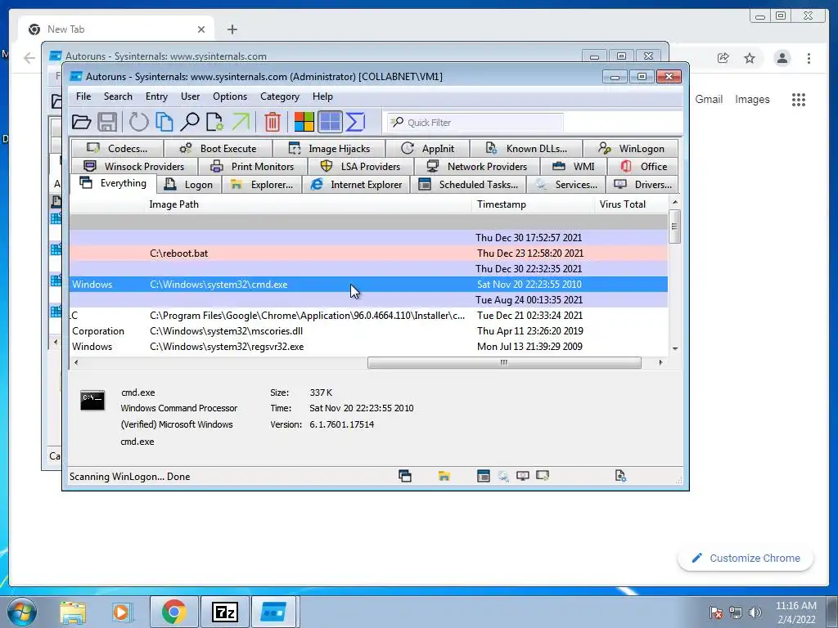The width and height of the screenshot is (838, 628).
Task: Click the Copy documents toolbar icon
Action: click(164, 123)
